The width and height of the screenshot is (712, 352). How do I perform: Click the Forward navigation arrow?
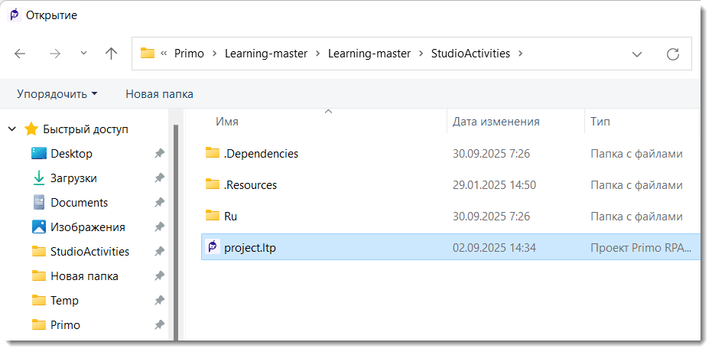[x=54, y=54]
